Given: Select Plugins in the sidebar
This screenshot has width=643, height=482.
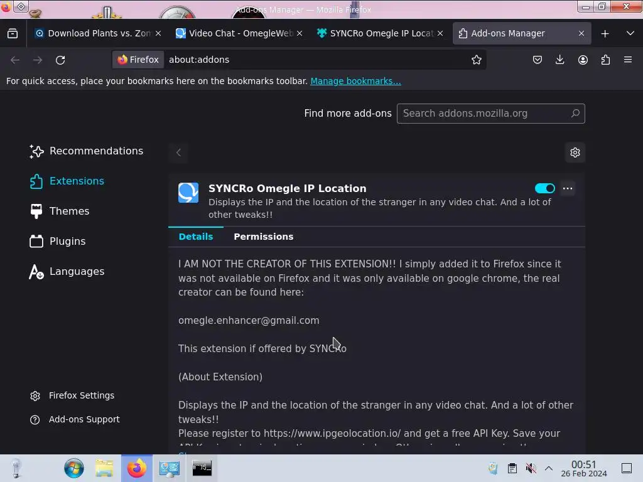Looking at the screenshot, I should click(x=58, y=242).
